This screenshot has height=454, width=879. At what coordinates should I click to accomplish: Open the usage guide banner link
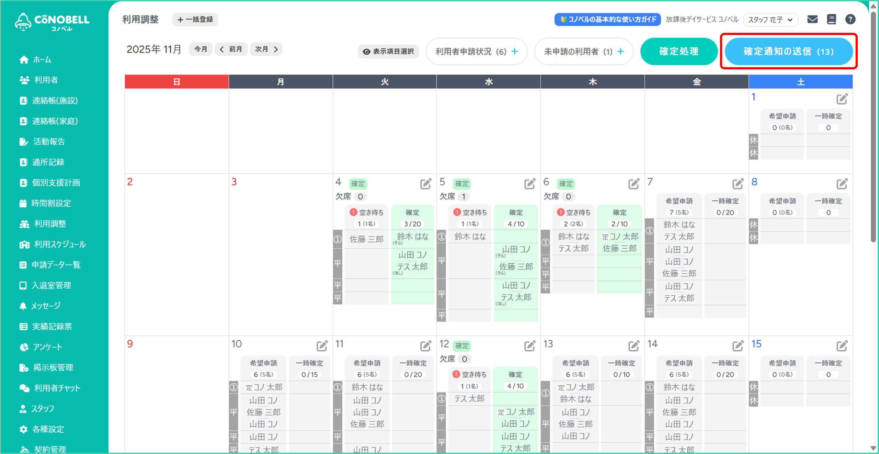[x=607, y=20]
